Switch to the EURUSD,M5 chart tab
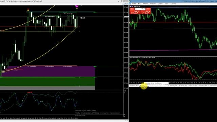Screen dimensions: 217x122 pos(134,86)
